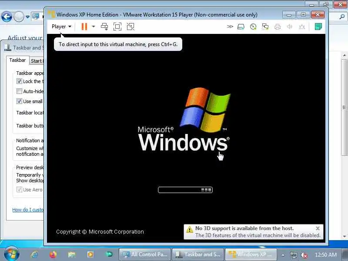Click the Control Panel address bar icon
Image resolution: width=348 pixels, height=261 pixels.
pyautogui.click(x=36, y=16)
